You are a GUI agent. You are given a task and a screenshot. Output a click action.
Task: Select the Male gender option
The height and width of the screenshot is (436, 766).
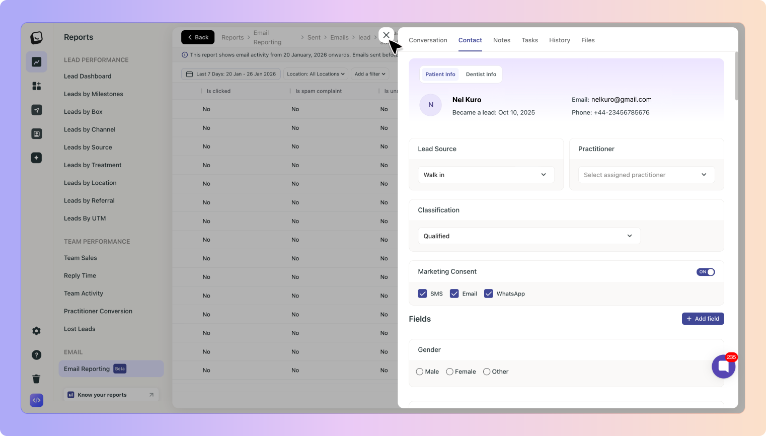pyautogui.click(x=420, y=372)
